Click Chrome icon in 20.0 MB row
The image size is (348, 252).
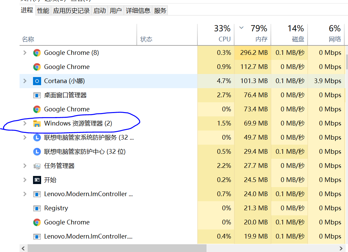tap(37, 222)
